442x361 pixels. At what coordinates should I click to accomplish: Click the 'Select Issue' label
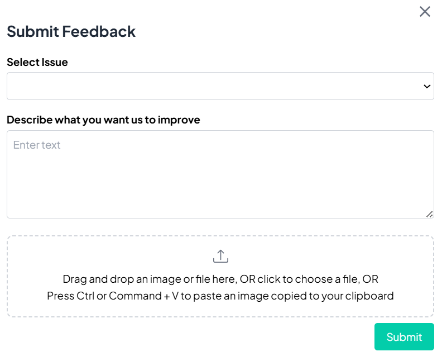click(x=37, y=63)
